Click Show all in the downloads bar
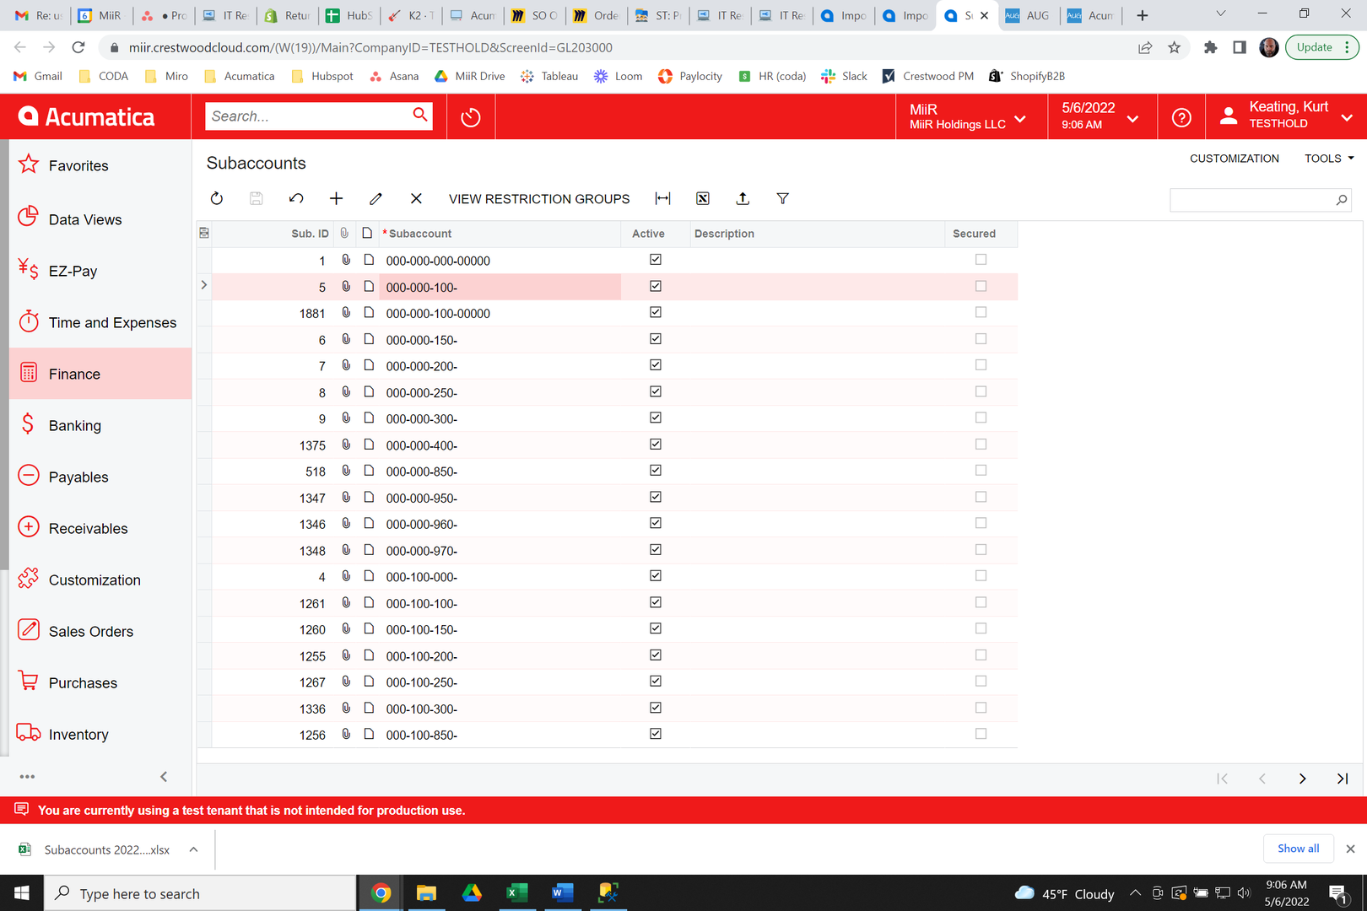This screenshot has width=1367, height=911. coord(1298,849)
